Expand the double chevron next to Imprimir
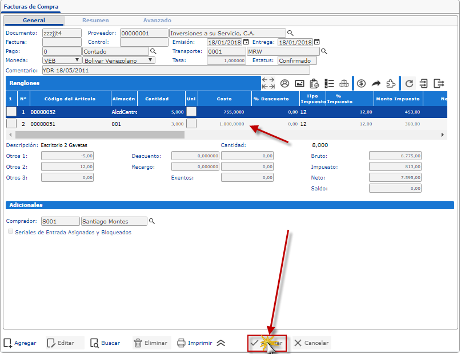This screenshot has width=461, height=354. [221, 343]
